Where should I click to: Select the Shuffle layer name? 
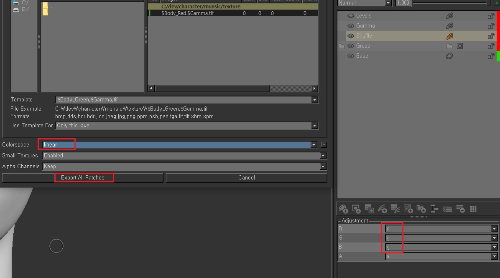click(364, 36)
